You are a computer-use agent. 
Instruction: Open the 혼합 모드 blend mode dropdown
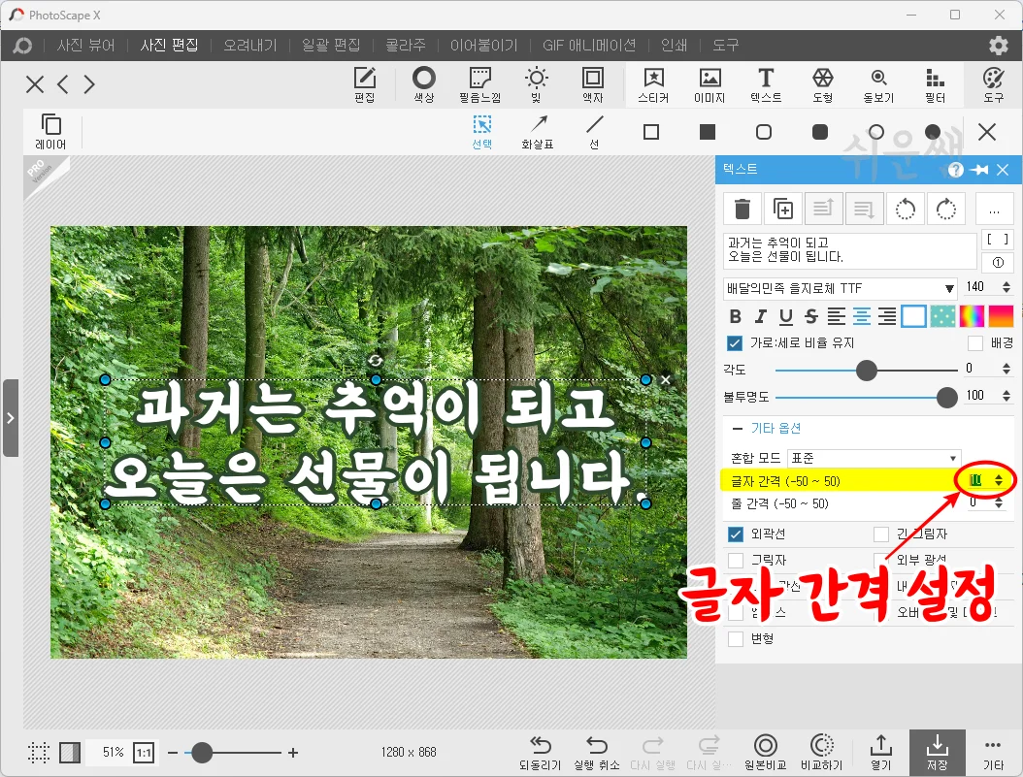click(x=874, y=457)
